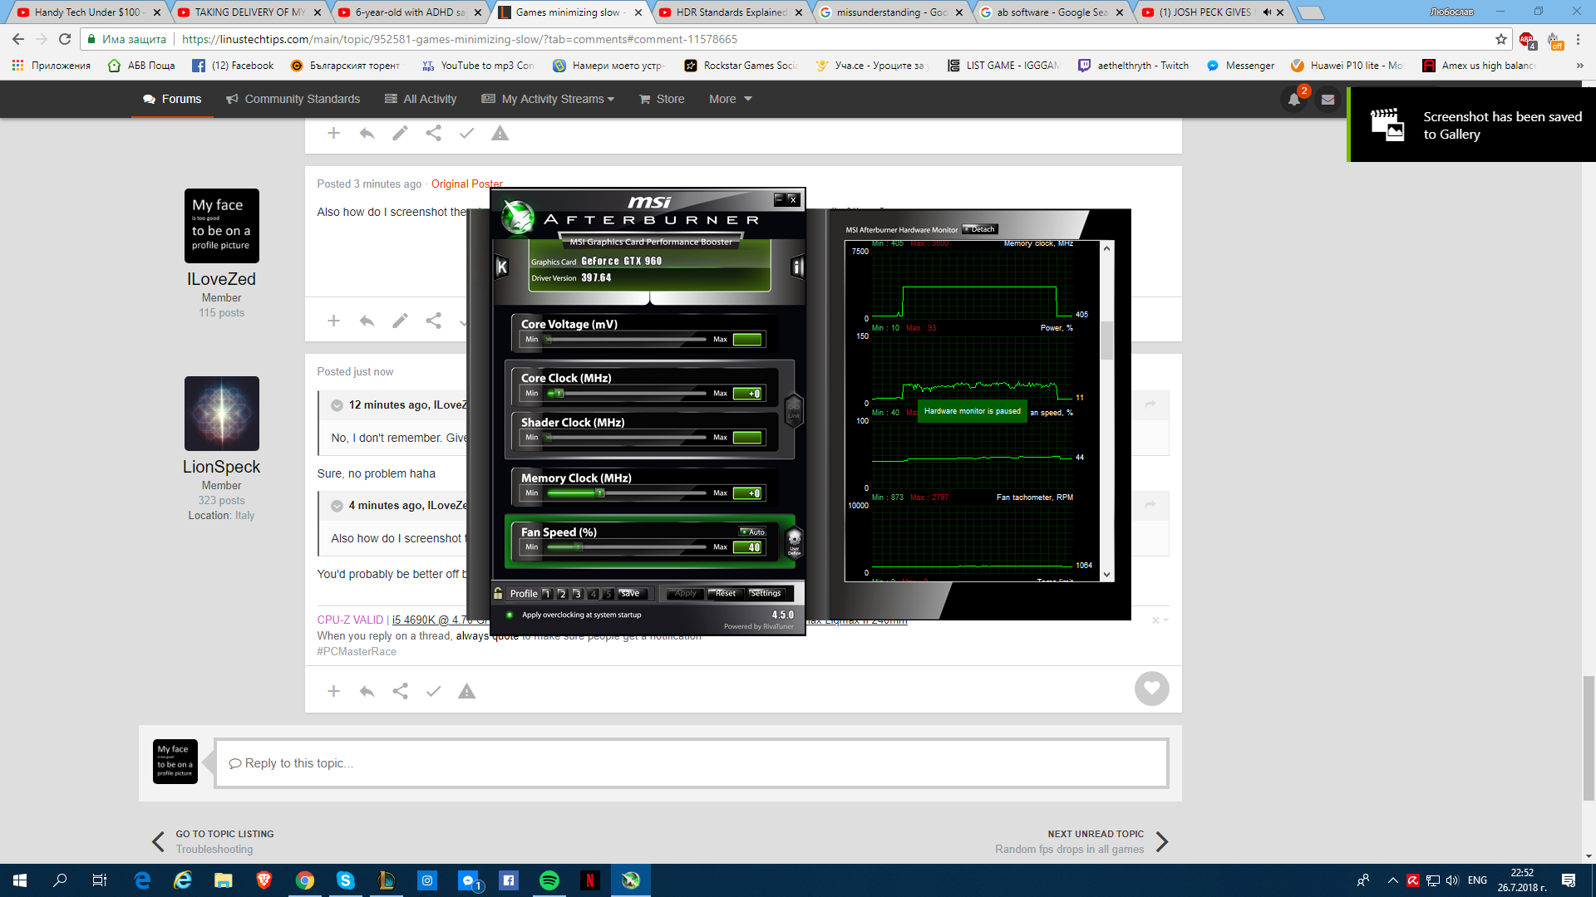Click the Chrome address bar URL
Viewport: 1596px width, 897px height.
pyautogui.click(x=459, y=39)
